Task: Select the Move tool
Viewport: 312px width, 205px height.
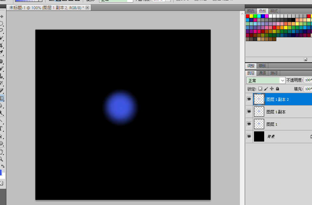Action: pyautogui.click(x=2, y=17)
